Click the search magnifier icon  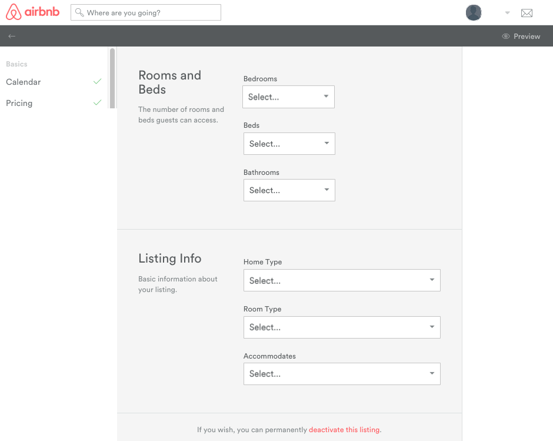(79, 12)
